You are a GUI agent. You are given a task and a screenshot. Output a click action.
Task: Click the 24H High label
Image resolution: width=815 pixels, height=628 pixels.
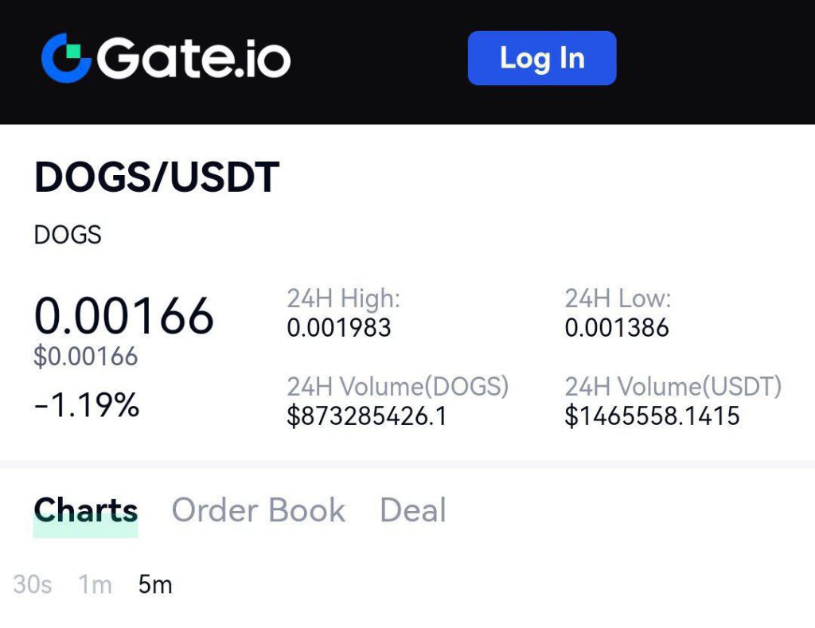click(x=344, y=299)
